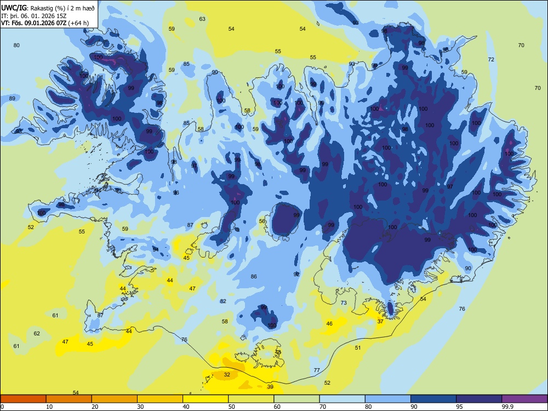Click the map humidity value '39'

pyautogui.click(x=270, y=386)
